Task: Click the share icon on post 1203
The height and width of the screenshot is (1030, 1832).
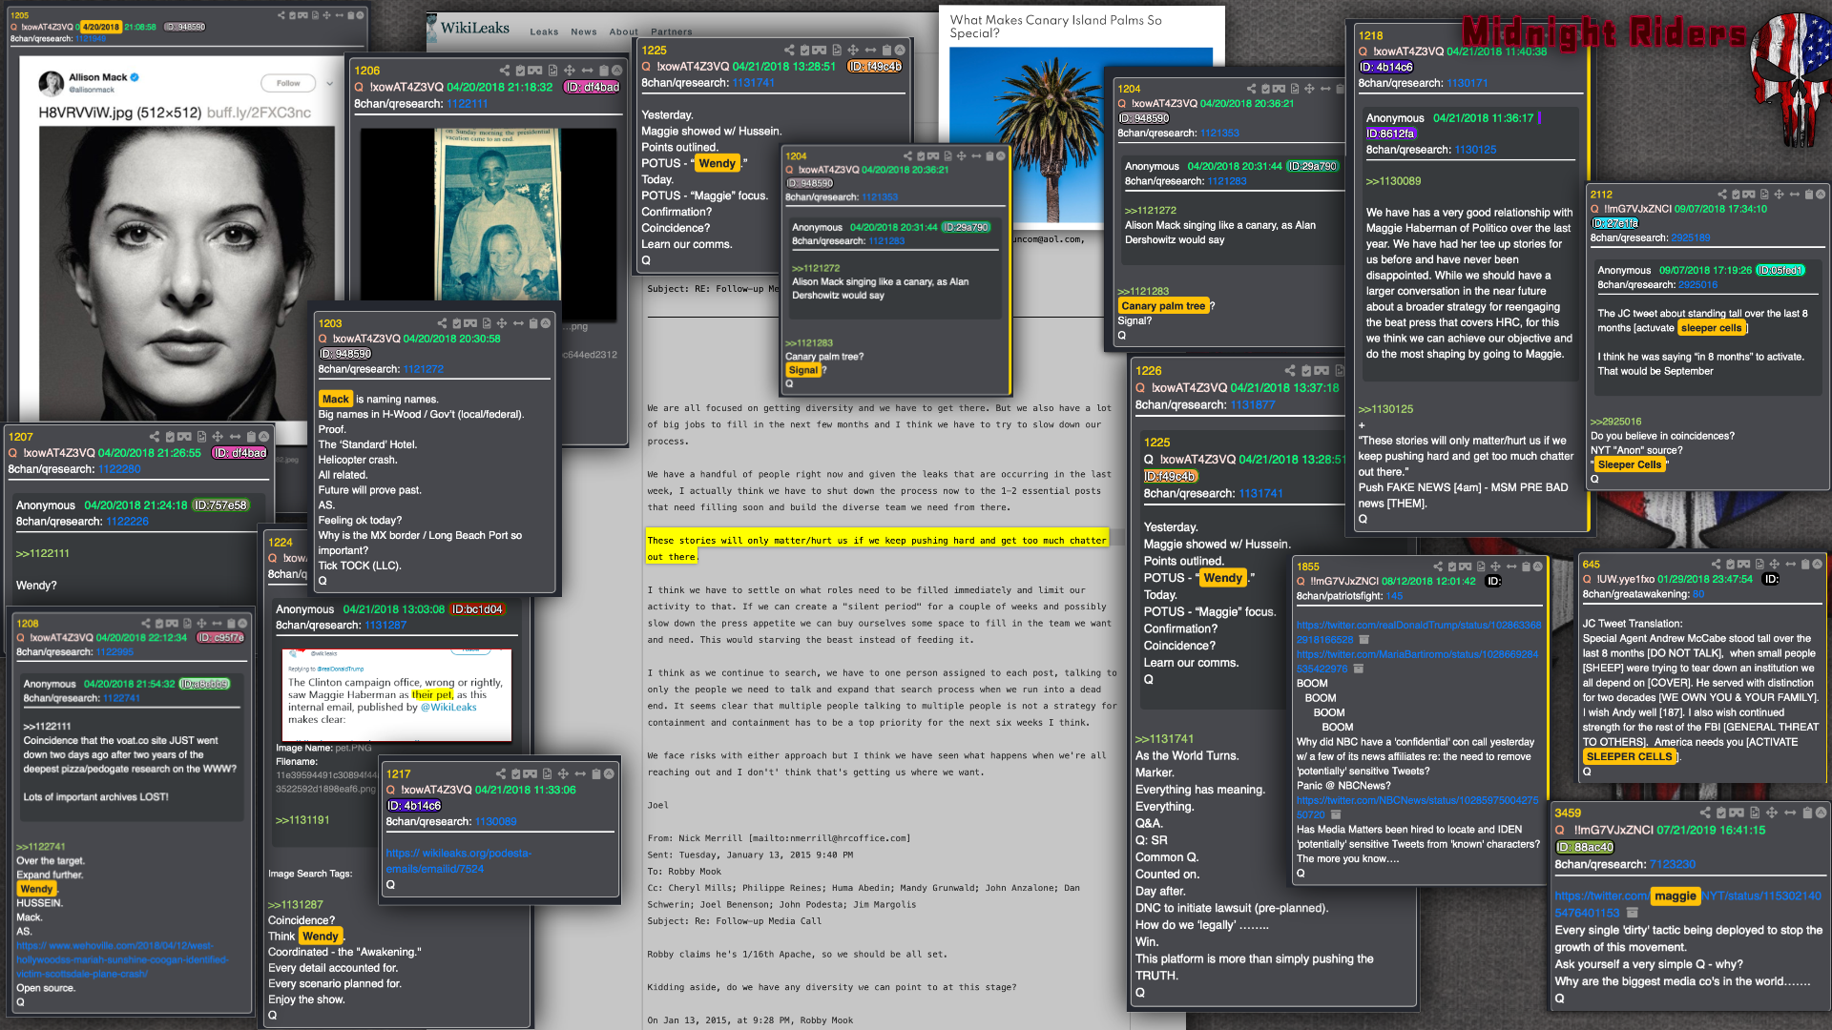Action: [442, 323]
